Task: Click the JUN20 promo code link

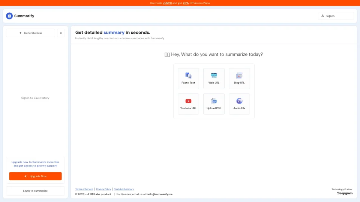Action: click(x=167, y=3)
